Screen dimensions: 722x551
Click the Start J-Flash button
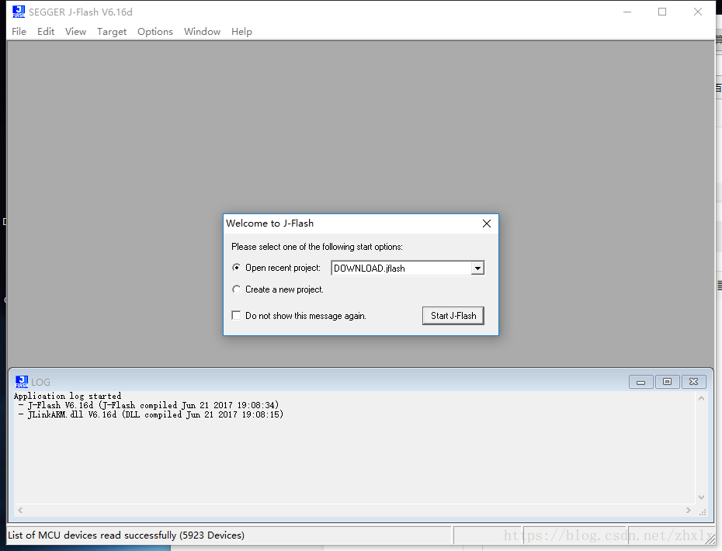pos(453,316)
